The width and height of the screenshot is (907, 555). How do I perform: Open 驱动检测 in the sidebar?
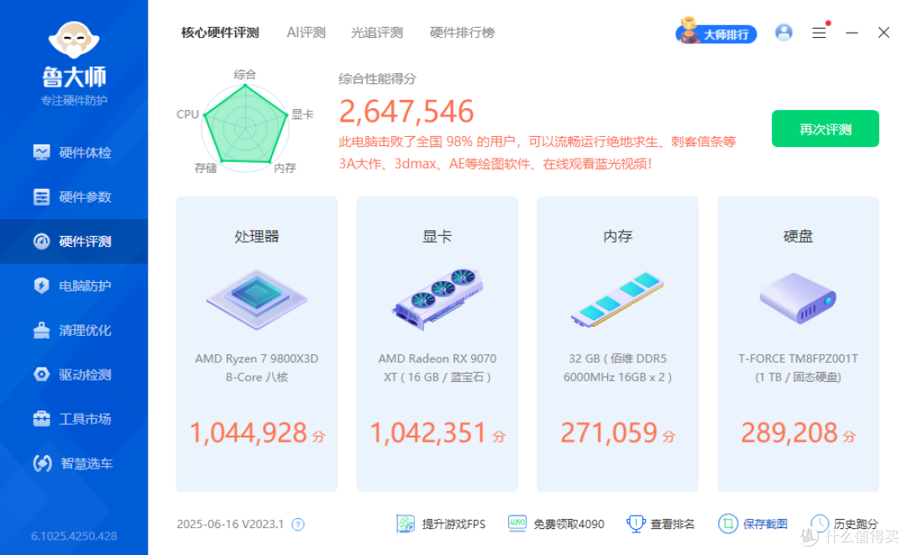pyautogui.click(x=73, y=374)
